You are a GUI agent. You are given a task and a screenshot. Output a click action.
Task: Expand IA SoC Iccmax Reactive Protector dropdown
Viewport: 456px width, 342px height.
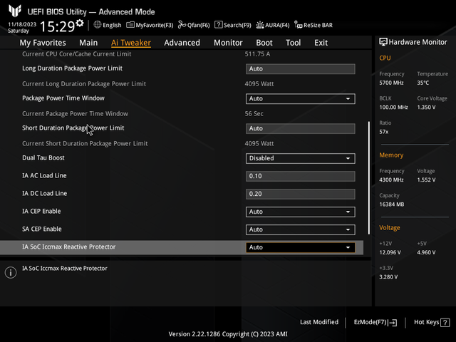pyautogui.click(x=301, y=247)
